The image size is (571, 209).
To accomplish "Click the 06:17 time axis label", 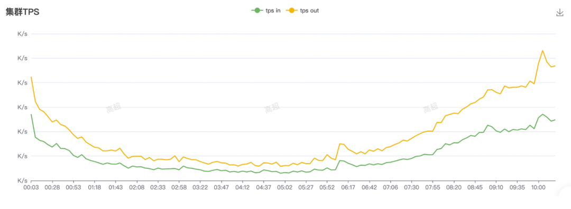I will (348, 187).
